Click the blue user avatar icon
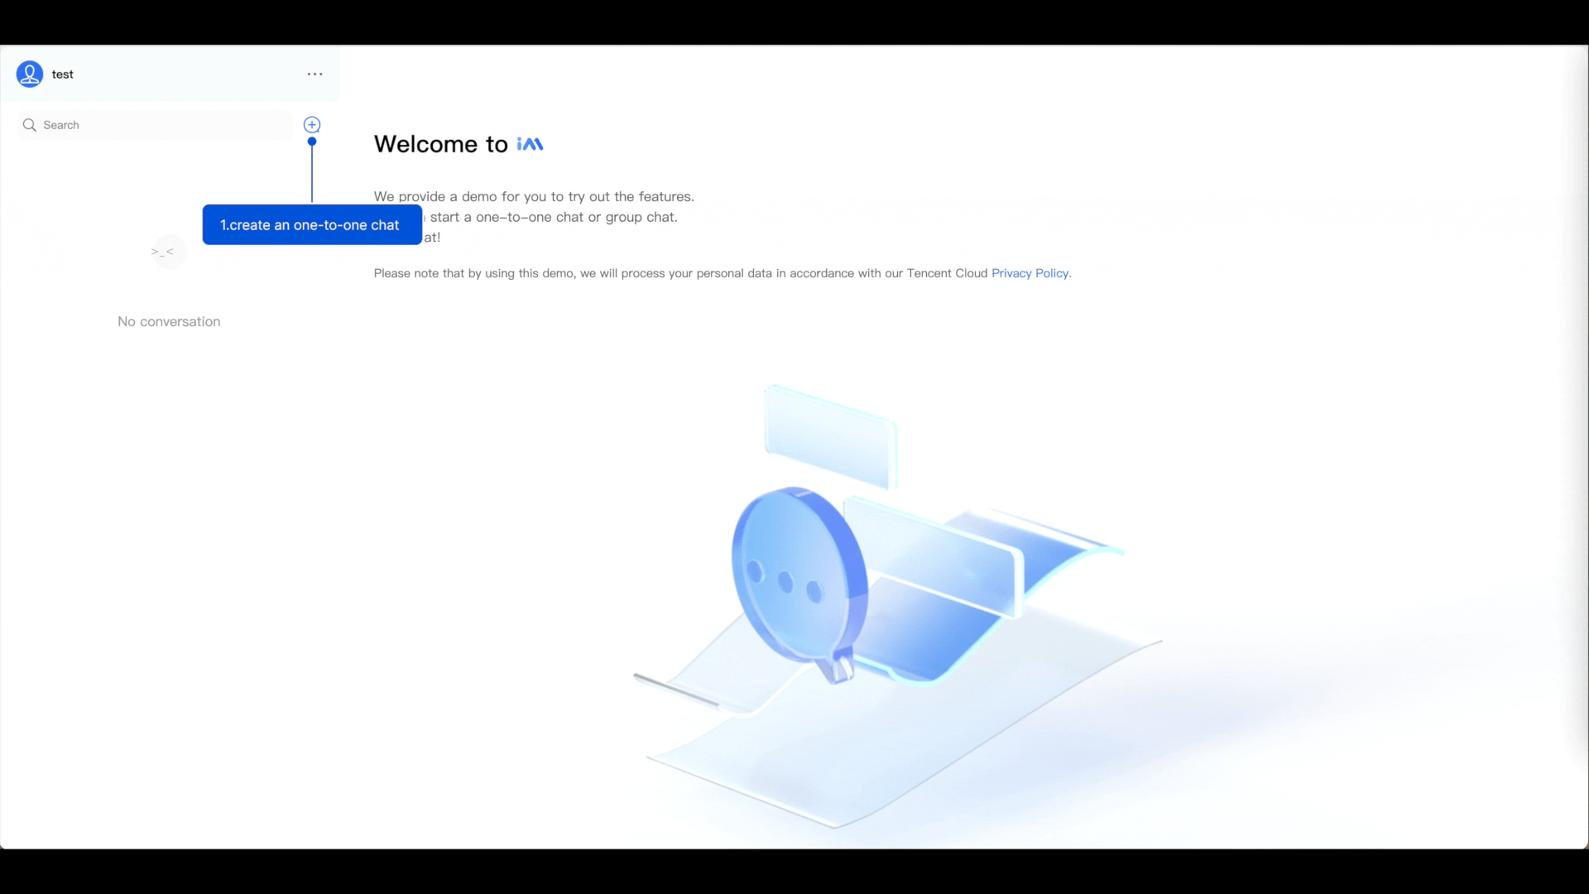 pyautogui.click(x=30, y=74)
